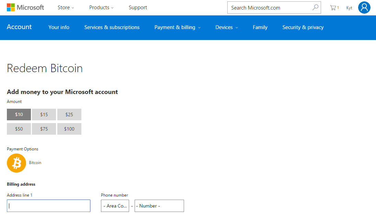376x214 pixels.
Task: Click the Bitcoin payment label
Action: 35,163
